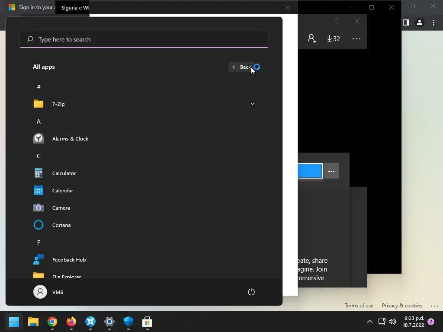The width and height of the screenshot is (443, 332).
Task: Open Feedback Hub app
Action: pos(144,260)
